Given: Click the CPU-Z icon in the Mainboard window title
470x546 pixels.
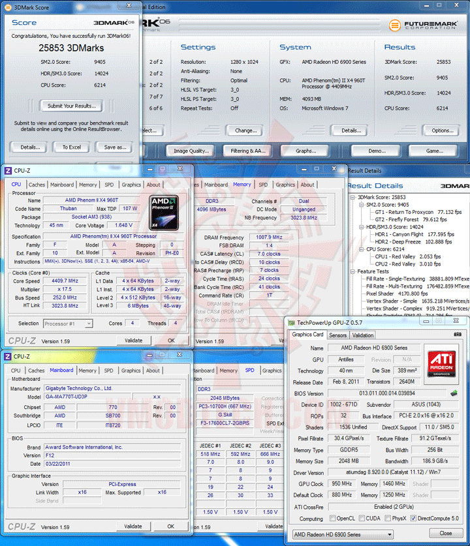Looking at the screenshot, I should 7,357.
